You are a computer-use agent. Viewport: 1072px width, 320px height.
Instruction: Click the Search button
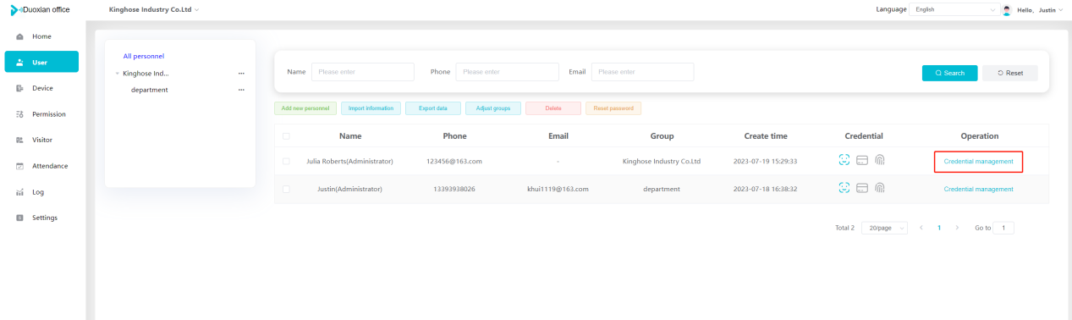(949, 73)
